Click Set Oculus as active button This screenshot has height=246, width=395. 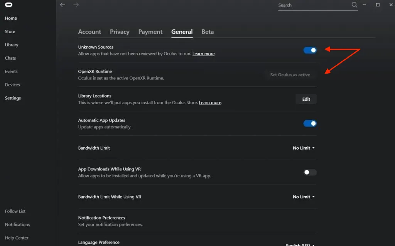[x=290, y=75]
